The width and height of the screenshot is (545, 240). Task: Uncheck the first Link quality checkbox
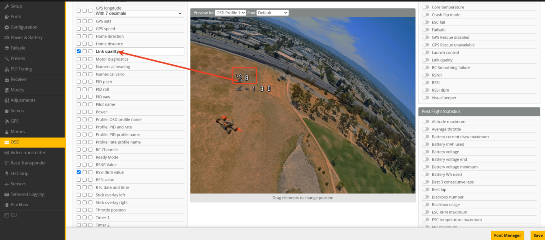(79, 51)
